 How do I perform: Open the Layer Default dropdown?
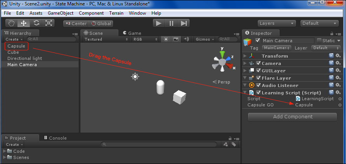click(x=326, y=48)
